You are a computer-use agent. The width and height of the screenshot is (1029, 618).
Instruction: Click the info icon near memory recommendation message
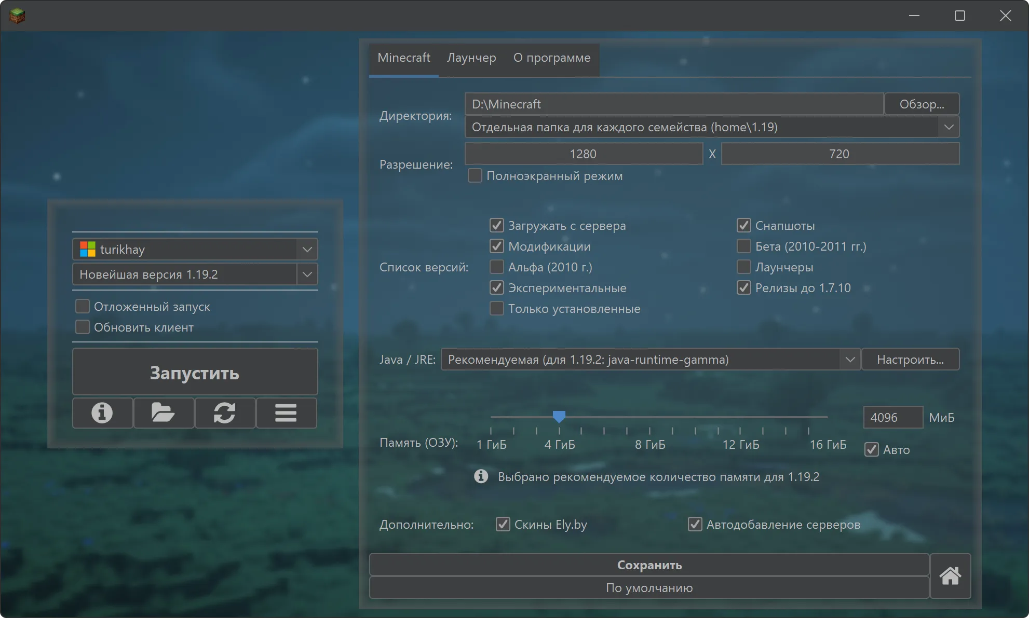click(x=480, y=476)
